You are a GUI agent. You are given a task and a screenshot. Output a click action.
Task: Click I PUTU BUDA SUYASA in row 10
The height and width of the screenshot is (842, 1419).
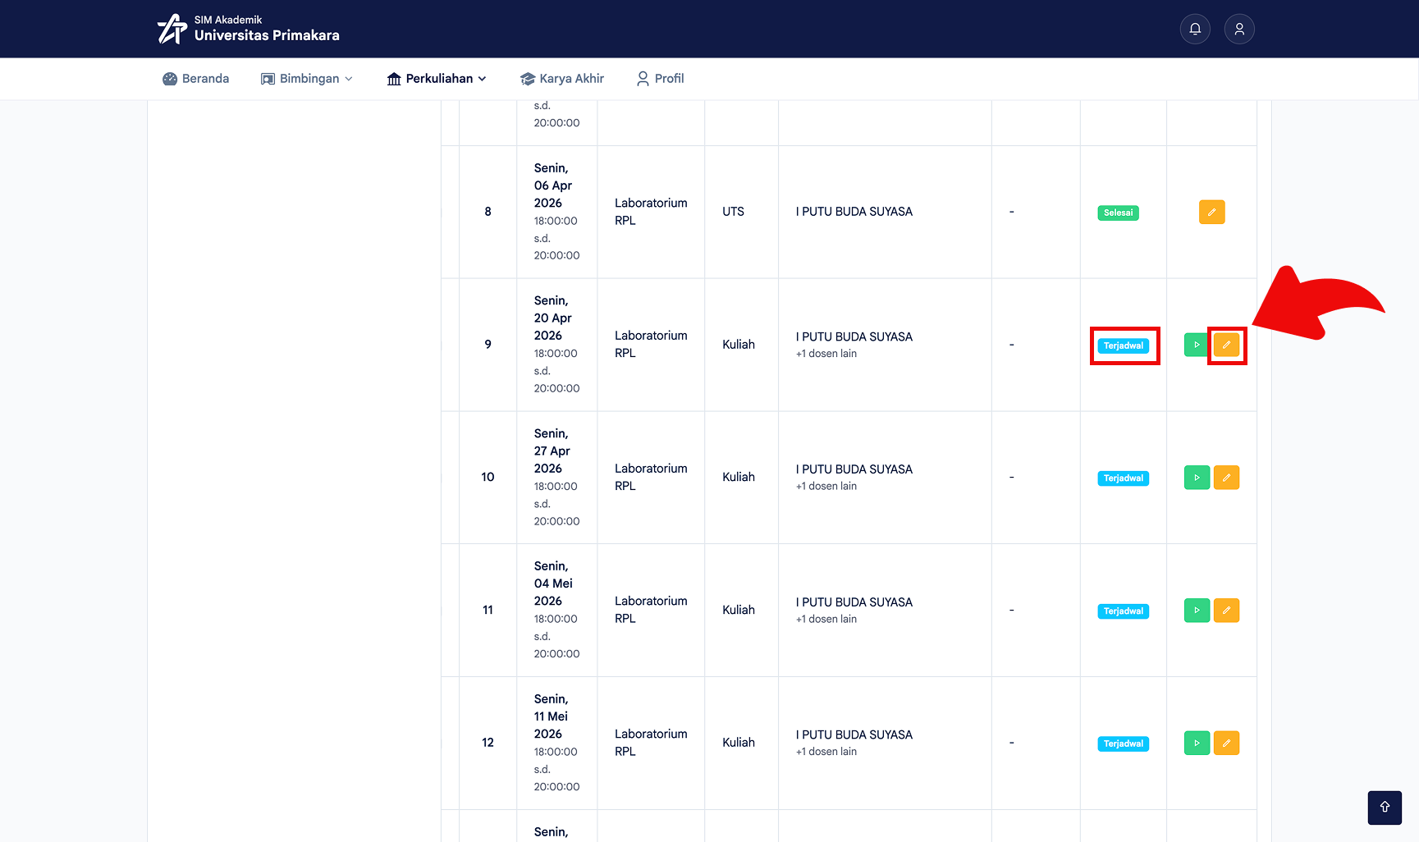tap(854, 469)
